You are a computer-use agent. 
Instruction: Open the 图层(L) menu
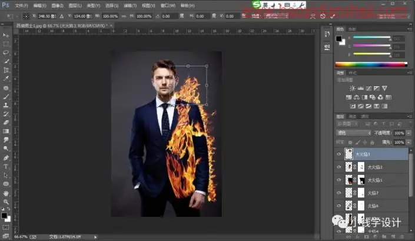point(75,5)
